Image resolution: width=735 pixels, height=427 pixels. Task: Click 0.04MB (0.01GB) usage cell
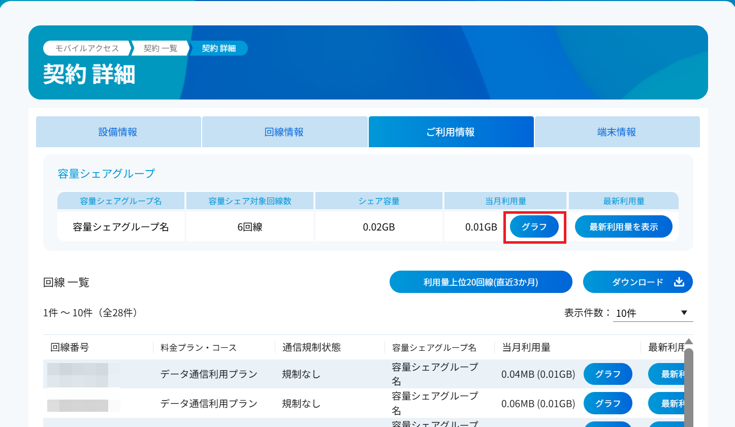538,374
